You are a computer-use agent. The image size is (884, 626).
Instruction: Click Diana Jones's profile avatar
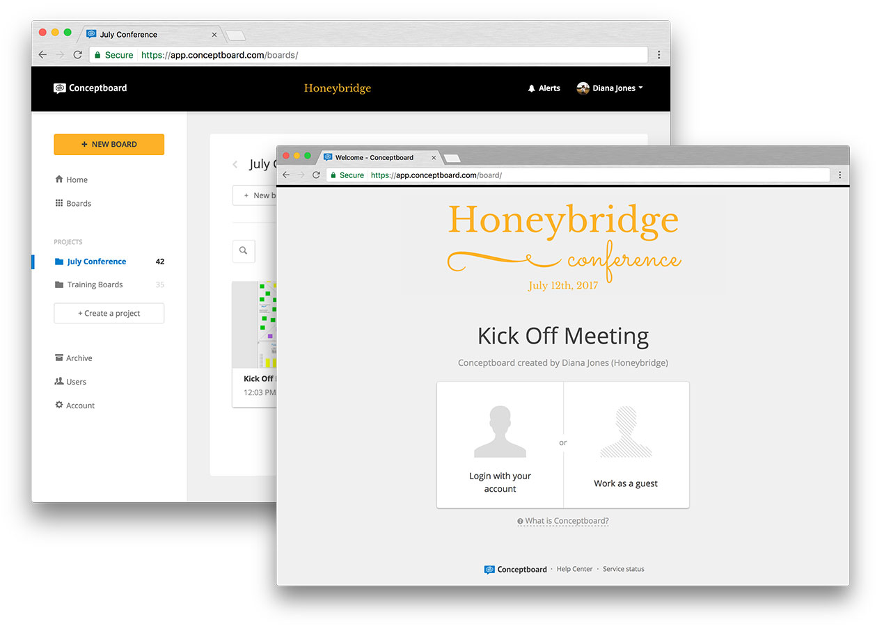[583, 88]
